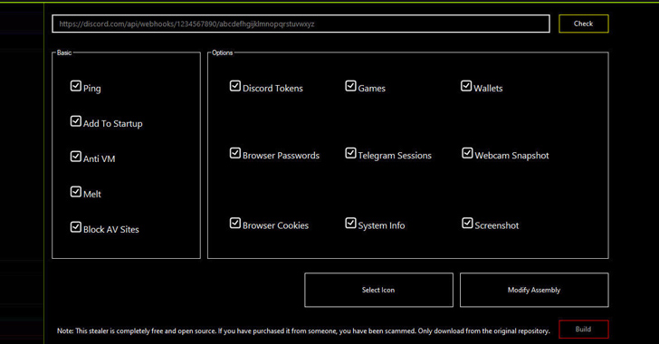Image resolution: width=659 pixels, height=344 pixels.
Task: Click the red-outlined Build button
Action: click(583, 330)
